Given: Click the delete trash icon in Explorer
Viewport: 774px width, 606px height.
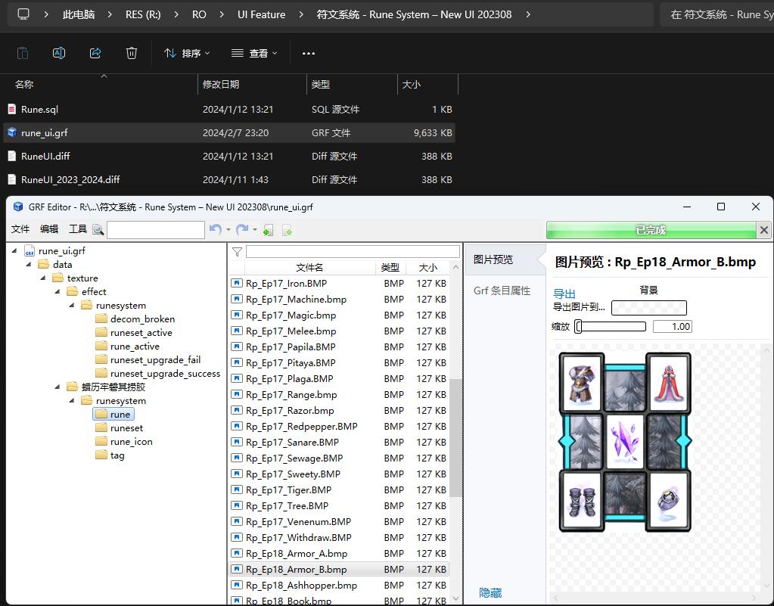Looking at the screenshot, I should pos(132,53).
